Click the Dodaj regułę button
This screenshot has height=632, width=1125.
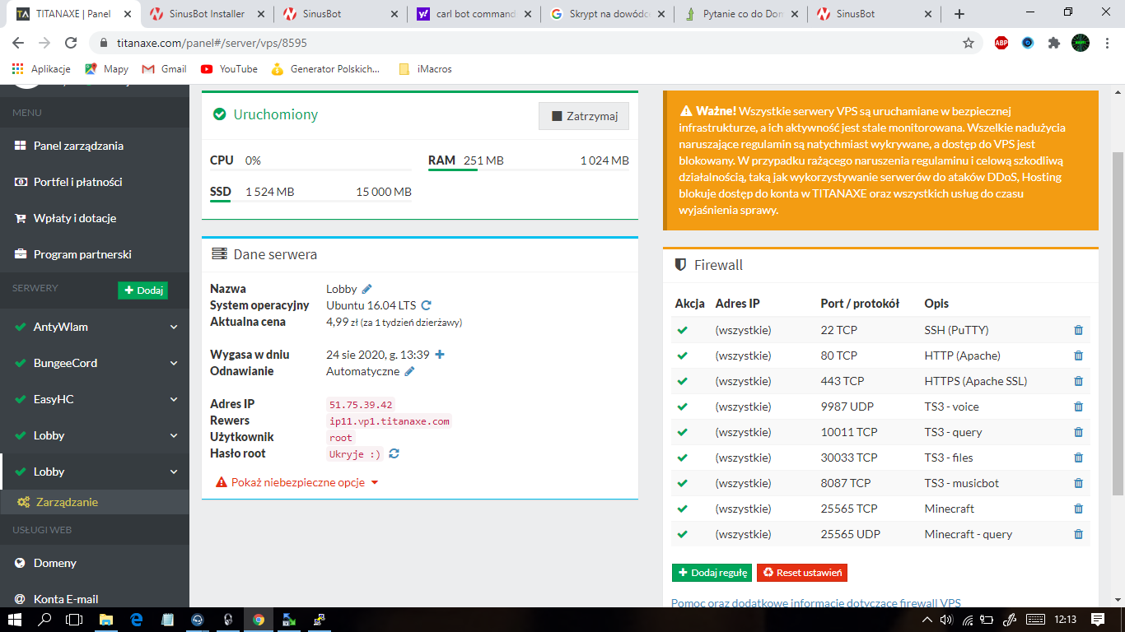(712, 573)
